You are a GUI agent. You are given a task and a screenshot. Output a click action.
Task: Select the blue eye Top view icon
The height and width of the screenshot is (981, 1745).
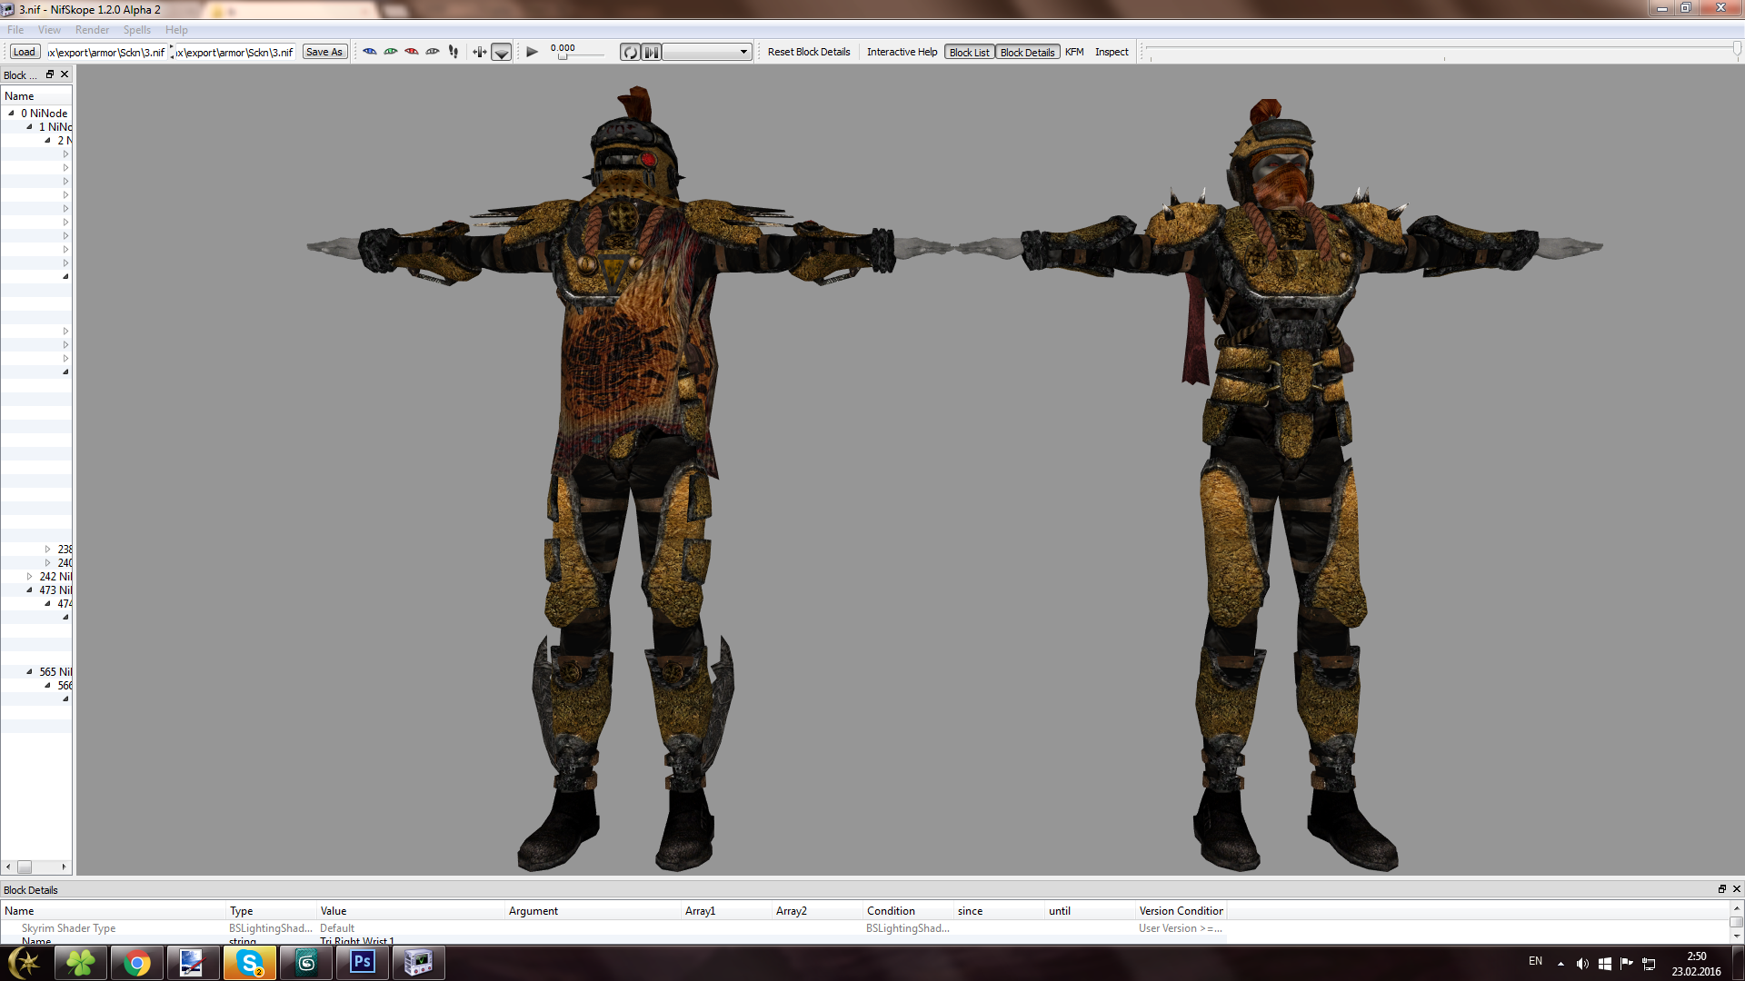coord(370,52)
